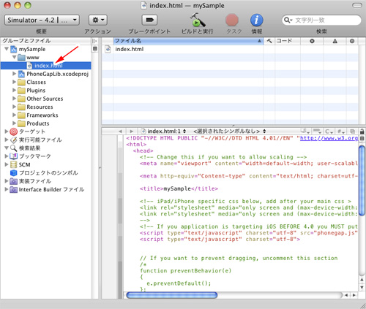Expand the Resources folder

pos(14,107)
